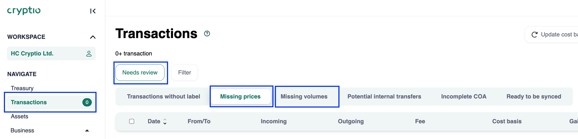Open the Filter button
This screenshot has height=139, width=578.
click(184, 73)
